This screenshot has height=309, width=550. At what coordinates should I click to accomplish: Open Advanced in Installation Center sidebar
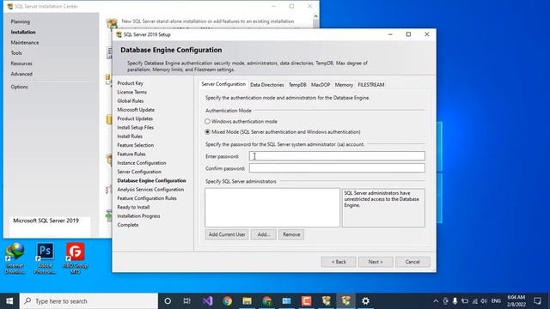pyautogui.click(x=21, y=75)
